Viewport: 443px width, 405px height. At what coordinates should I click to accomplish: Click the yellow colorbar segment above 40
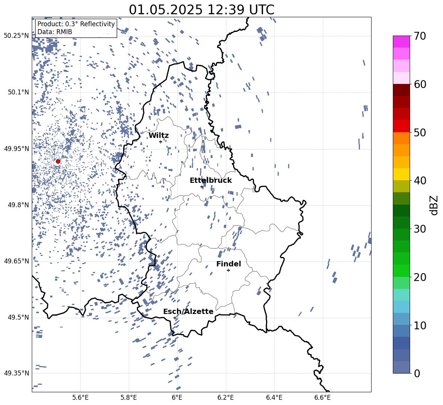tap(401, 175)
